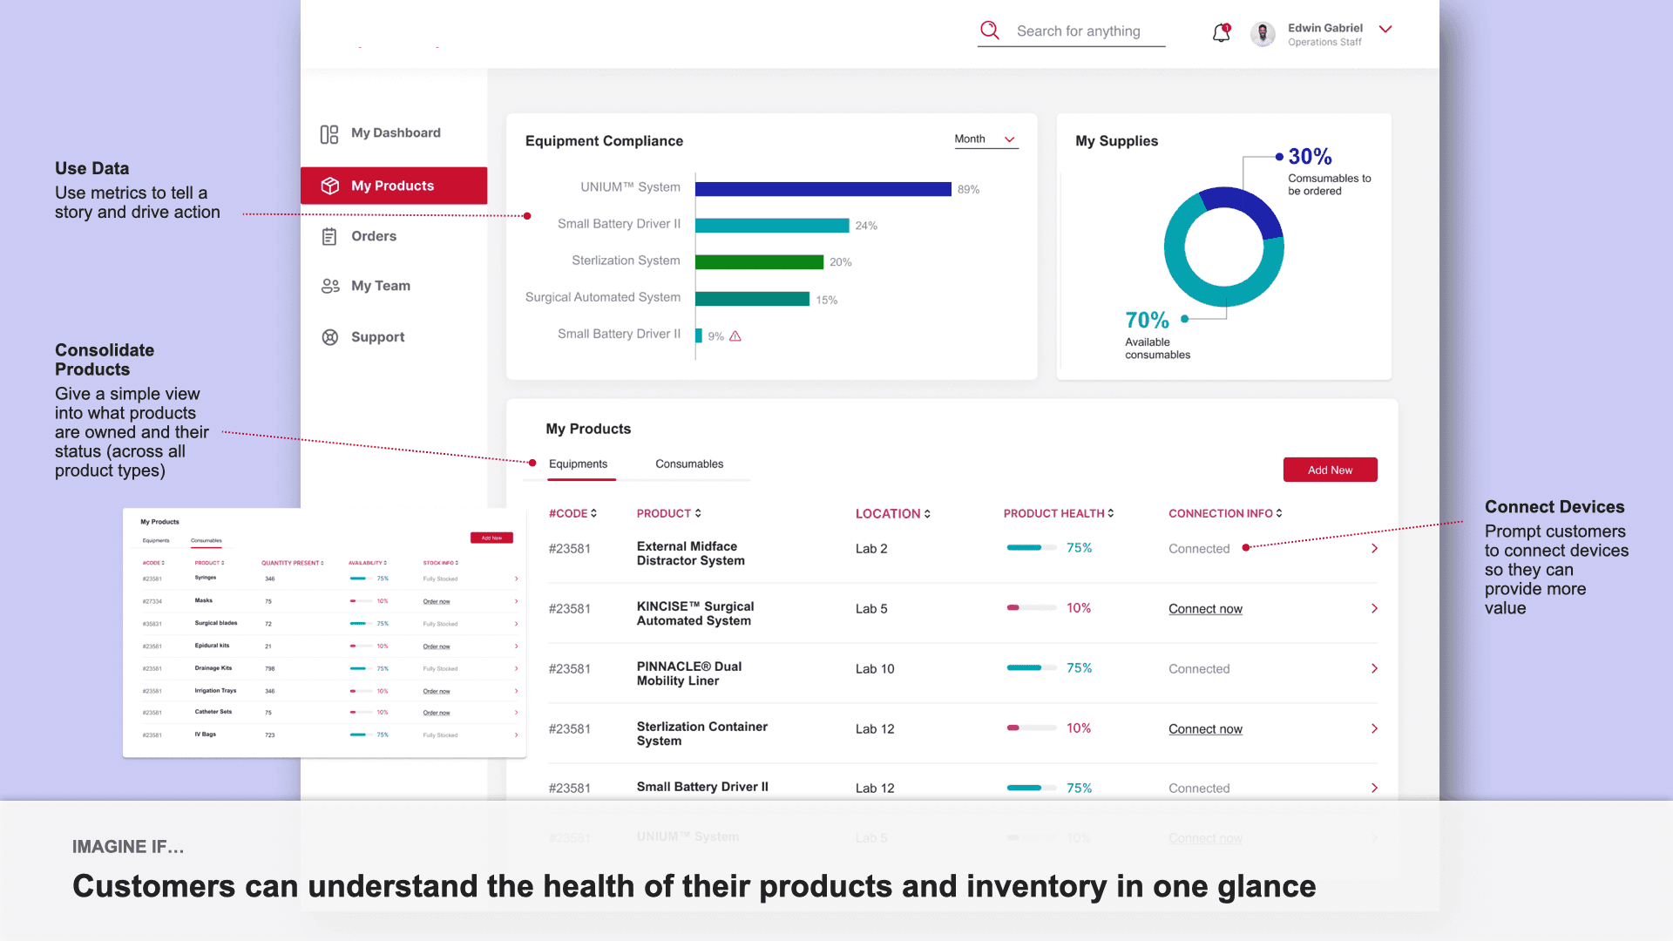Screen dimensions: 1673x941
Task: Click the search magnifier icon
Action: 989,30
